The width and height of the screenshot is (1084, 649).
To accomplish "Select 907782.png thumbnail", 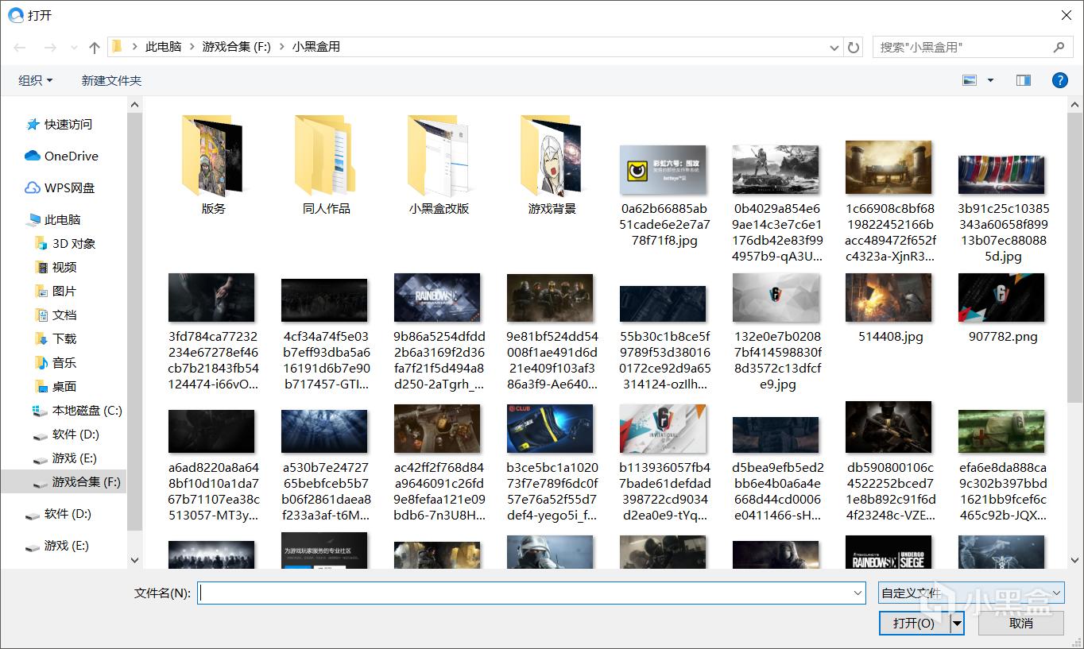I will coord(1002,298).
